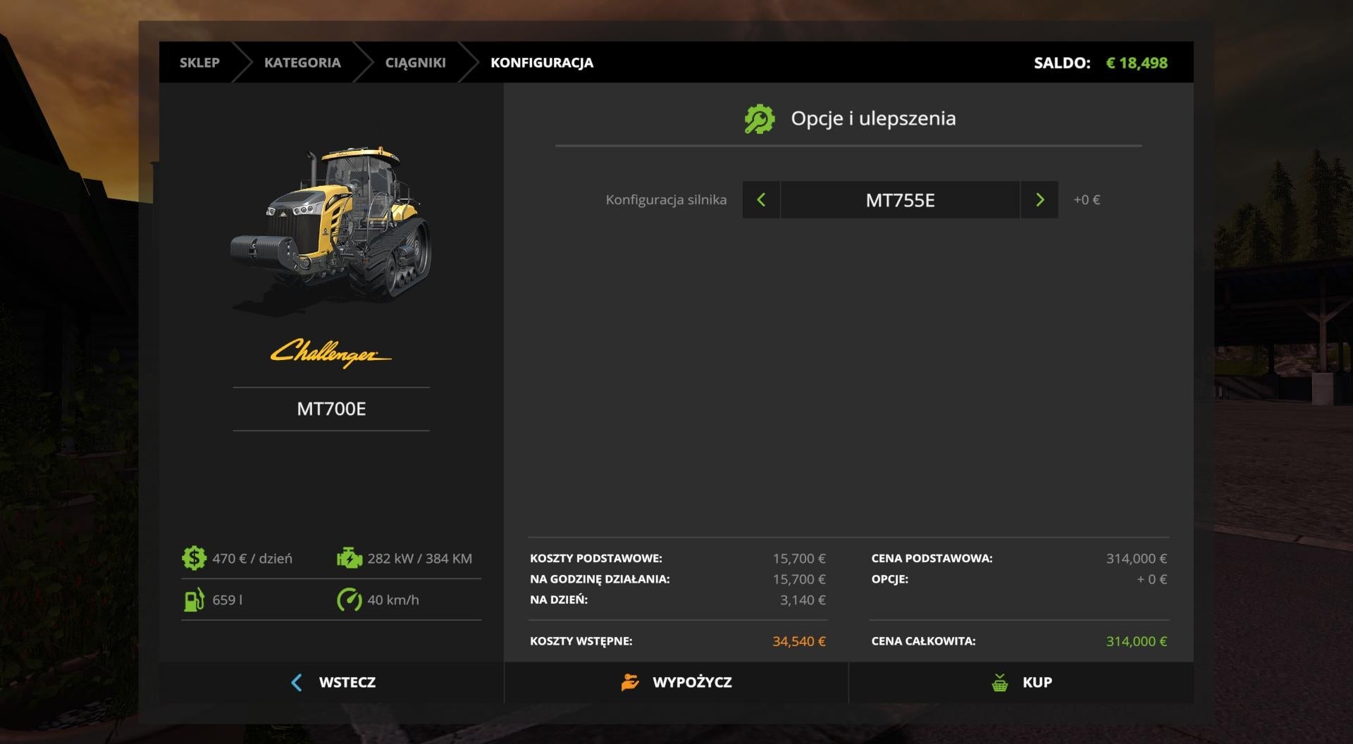This screenshot has height=744, width=1353.
Task: Open the KATEGORIA breadcrumb
Action: (302, 63)
